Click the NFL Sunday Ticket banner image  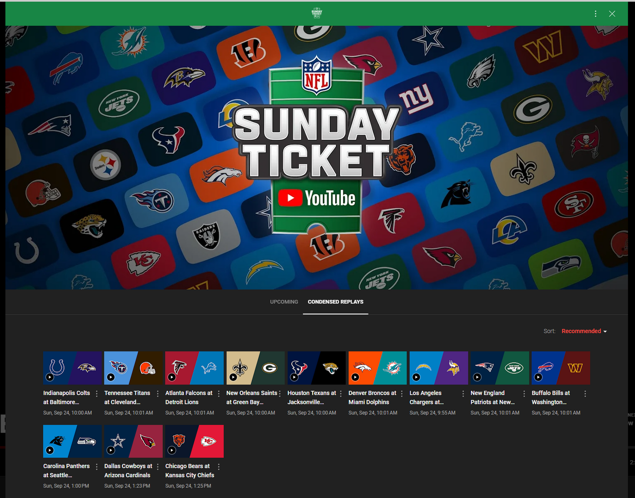pyautogui.click(x=317, y=158)
